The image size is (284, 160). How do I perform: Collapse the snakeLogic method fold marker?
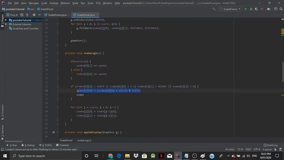coord(58,53)
